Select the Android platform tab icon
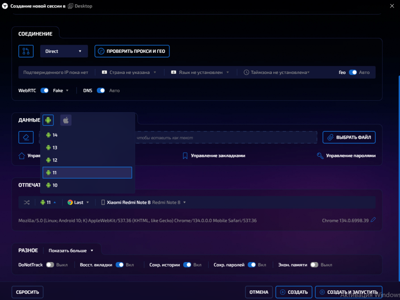The height and width of the screenshot is (300, 400). (48, 120)
